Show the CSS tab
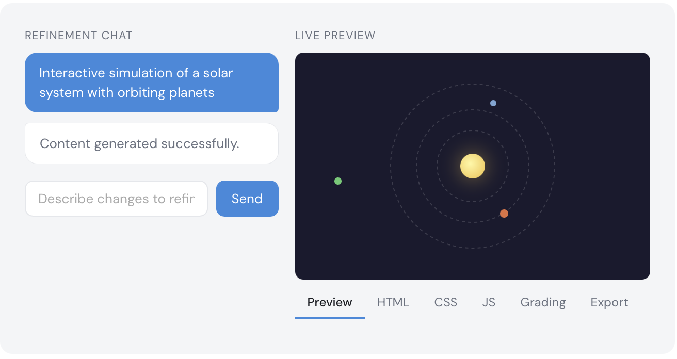Image resolution: width=677 pixels, height=359 pixels. coord(446,302)
